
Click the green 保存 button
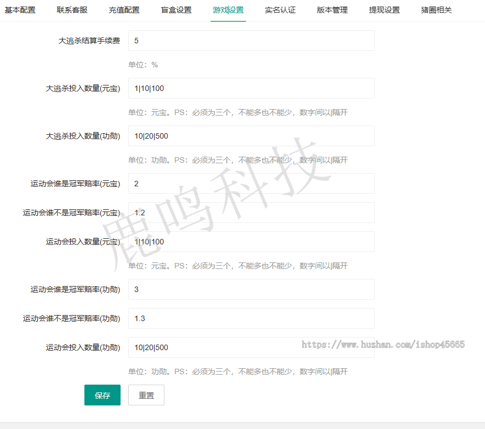102,395
